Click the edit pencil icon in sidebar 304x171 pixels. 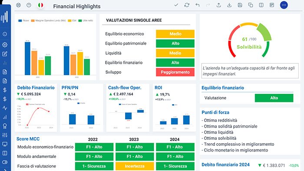pyautogui.click(x=5, y=54)
